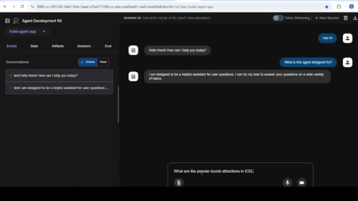The height and width of the screenshot is (201, 358).
Task: Open event 'I am designed to be a helpful'
Action: point(59,88)
